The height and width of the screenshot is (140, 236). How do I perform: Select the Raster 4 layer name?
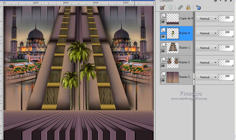pos(184,33)
